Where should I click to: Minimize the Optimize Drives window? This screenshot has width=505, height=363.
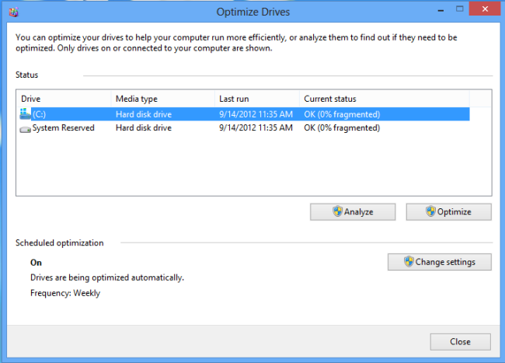pos(441,9)
